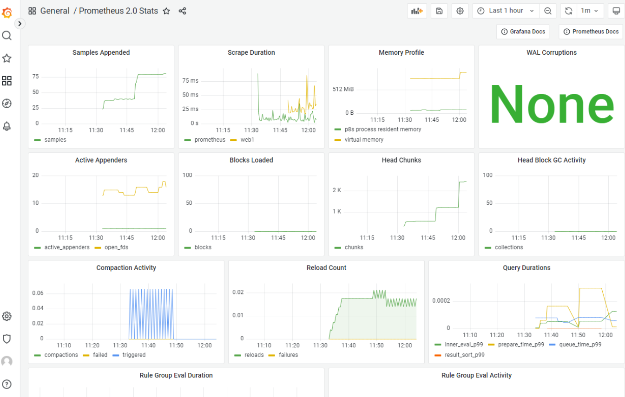
Task: Toggle the reloads series legend
Action: click(x=254, y=355)
